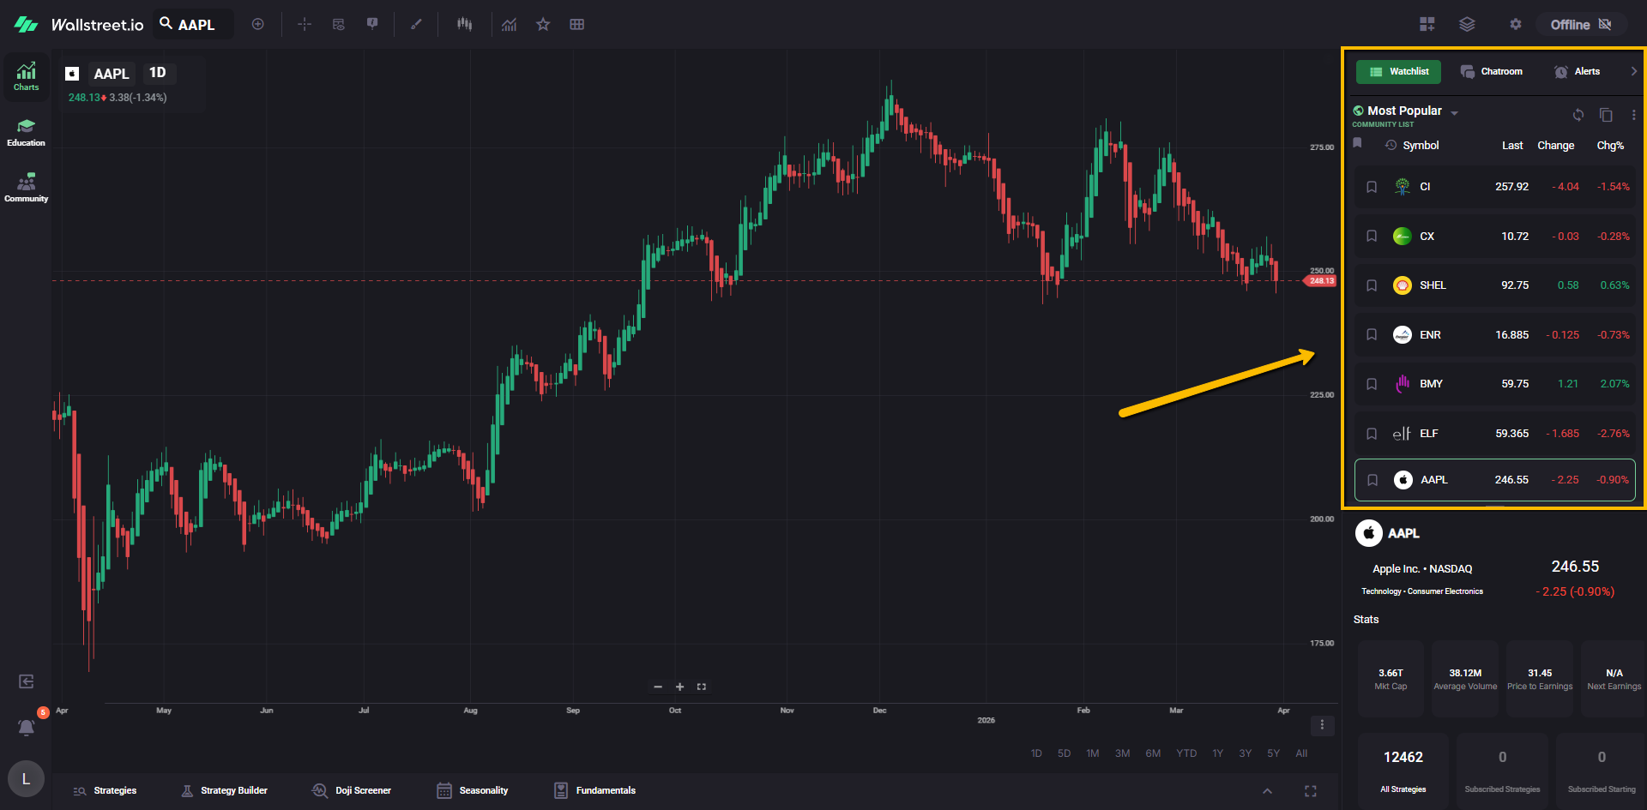
Task: Open the Doji Screener
Action: pos(352,790)
